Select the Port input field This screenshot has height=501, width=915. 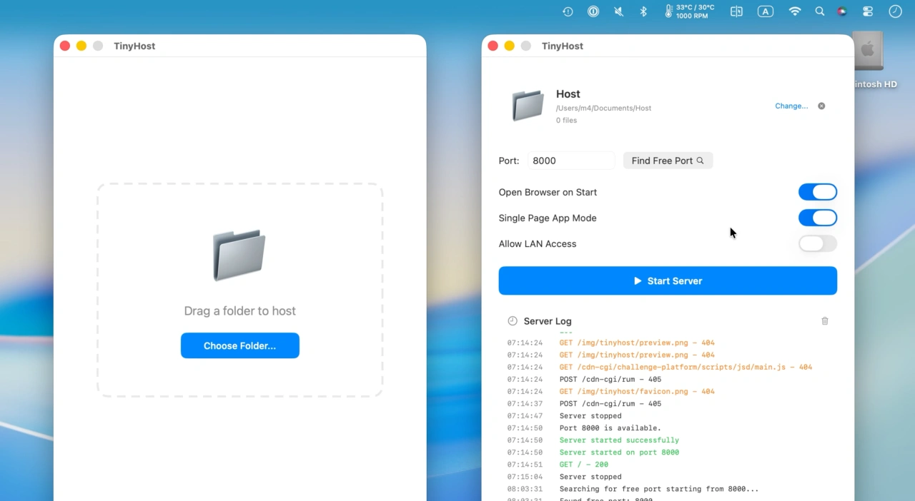point(570,161)
